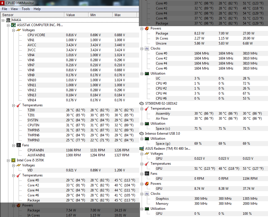
Task: Select the IA Cores 2.27 W row
Action: pos(212,38)
